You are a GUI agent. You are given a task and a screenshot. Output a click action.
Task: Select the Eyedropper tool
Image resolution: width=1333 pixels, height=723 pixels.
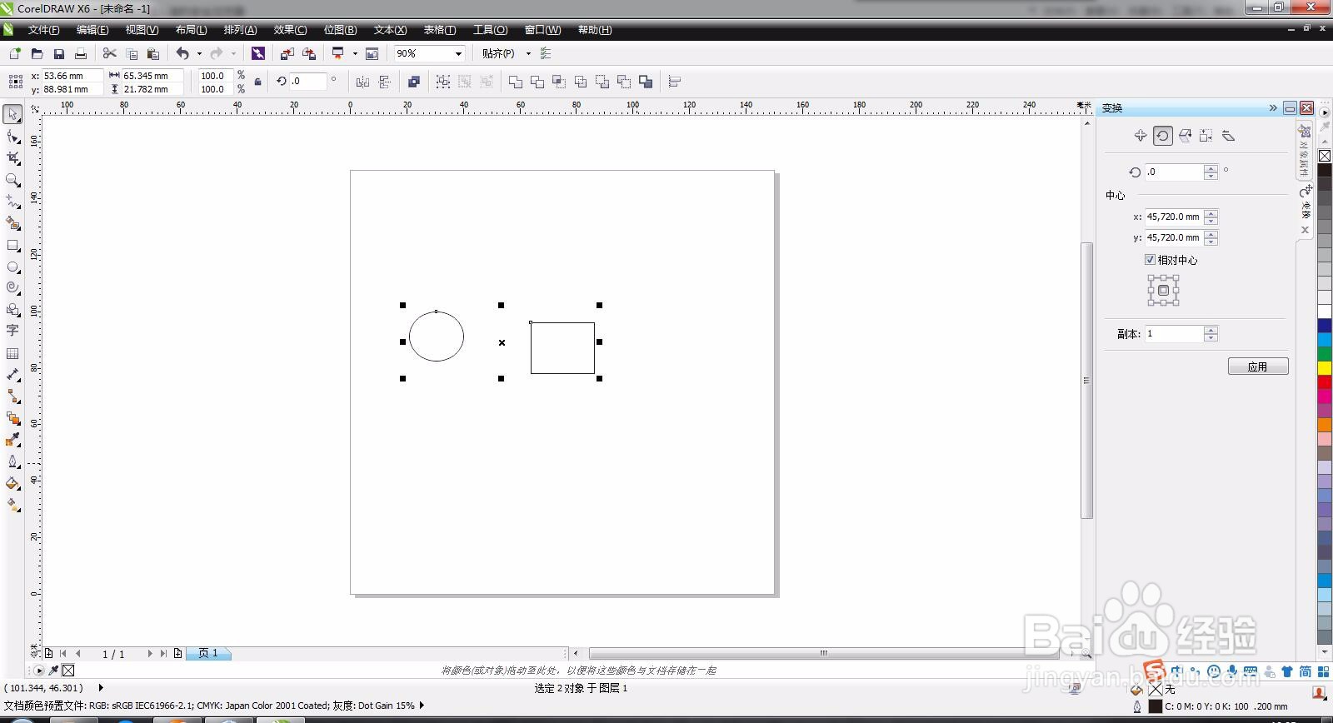coord(12,440)
